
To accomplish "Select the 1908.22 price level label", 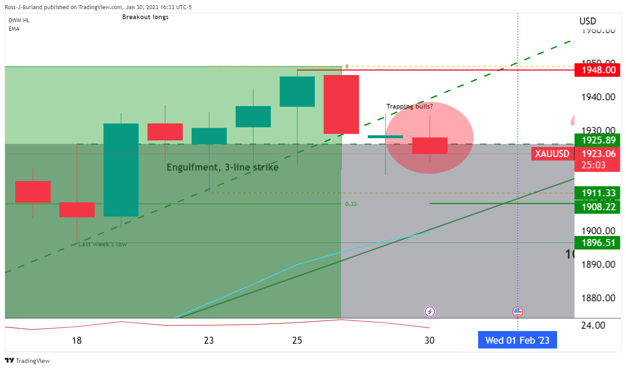I will coord(598,207).
